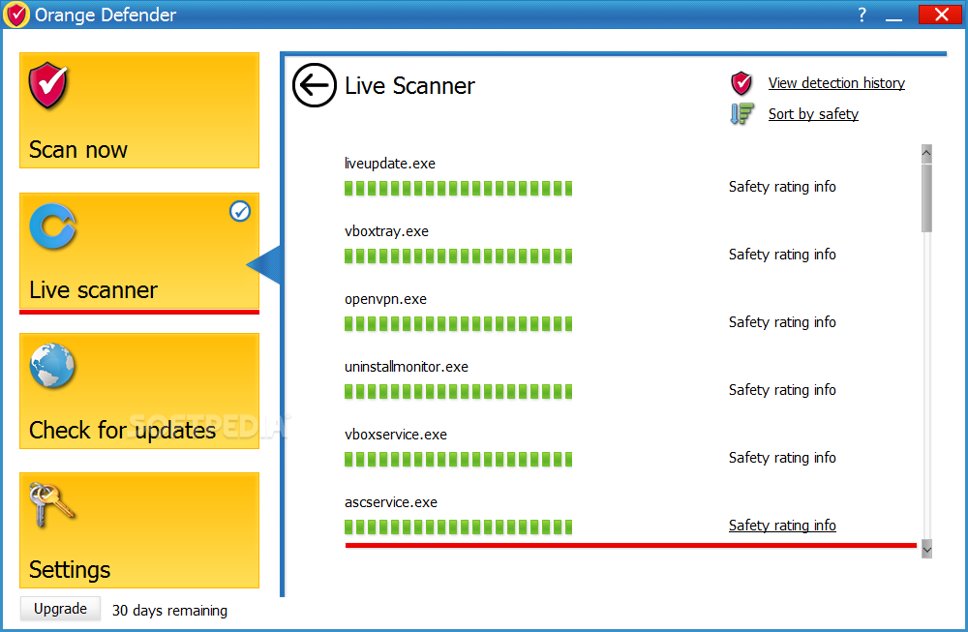Select the vboxtray.exe process name
This screenshot has width=968, height=632.
pyautogui.click(x=386, y=231)
